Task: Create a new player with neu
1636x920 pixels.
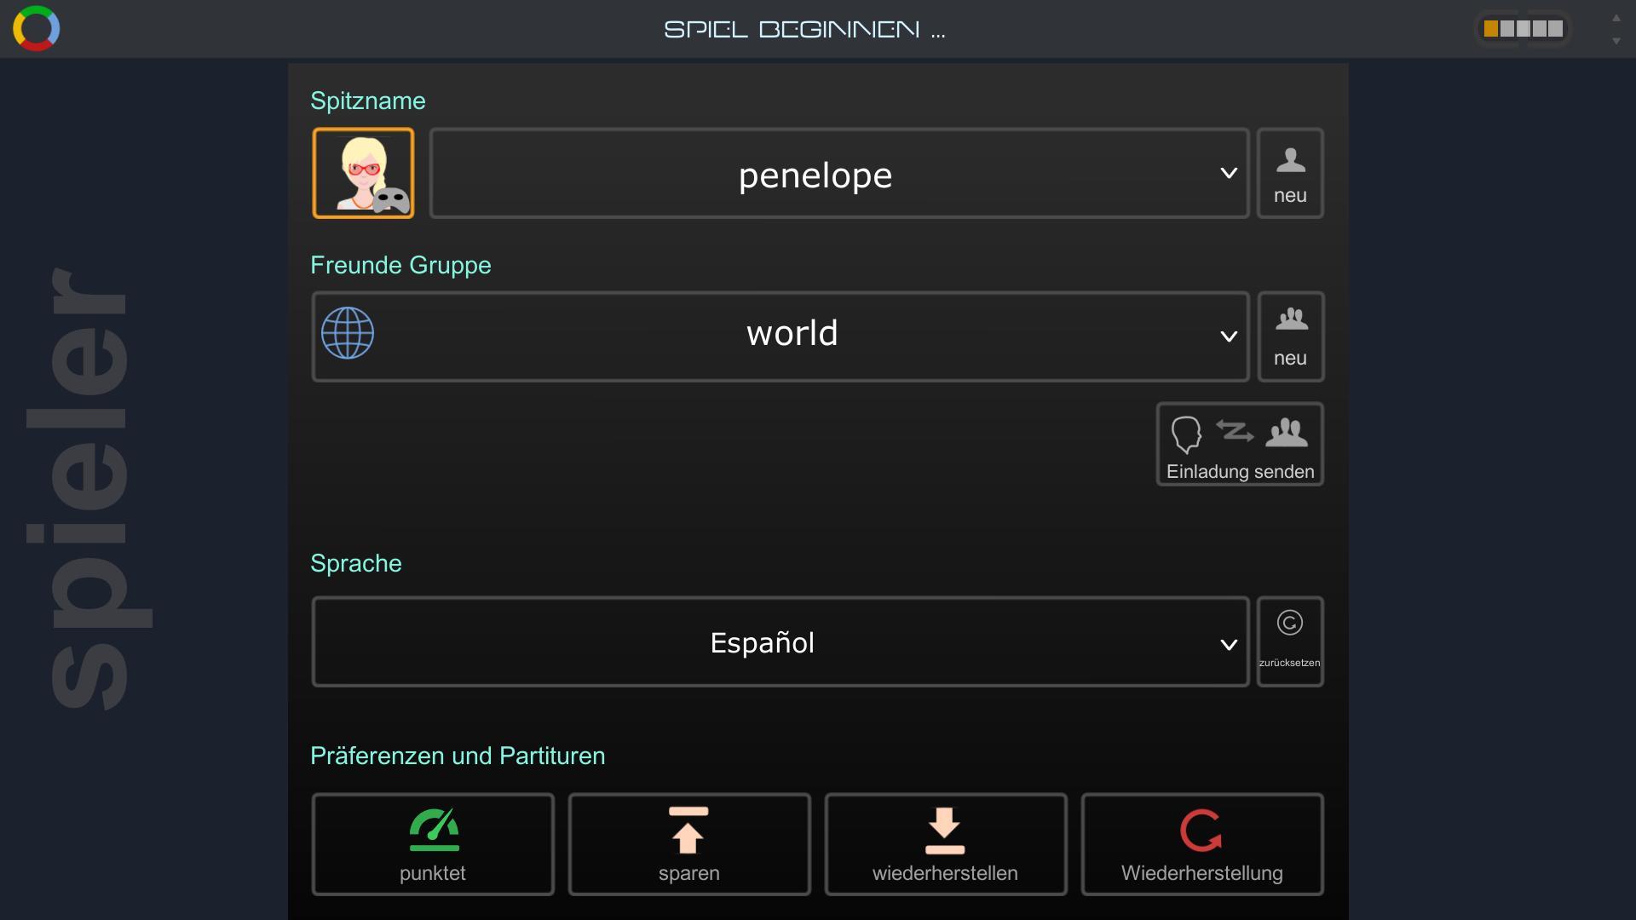Action: [1290, 173]
